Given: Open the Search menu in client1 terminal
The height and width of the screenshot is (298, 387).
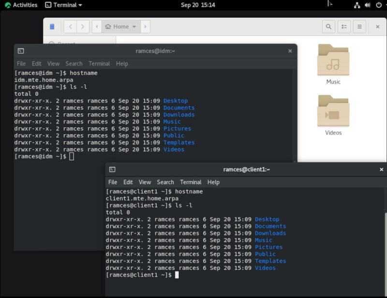Looking at the screenshot, I should (x=165, y=182).
